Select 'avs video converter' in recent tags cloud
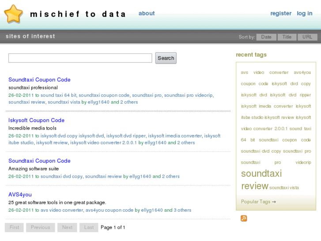Viewport: 321px width, 241px height. pos(264,73)
